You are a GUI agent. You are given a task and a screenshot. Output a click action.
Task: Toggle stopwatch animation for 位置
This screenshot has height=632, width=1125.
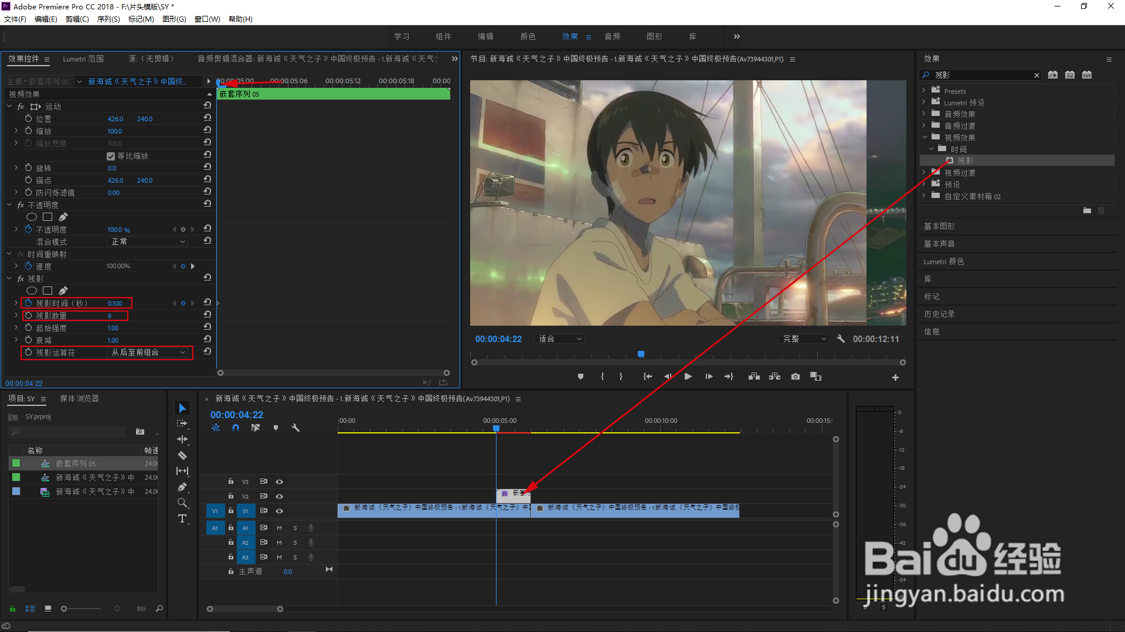(28, 118)
